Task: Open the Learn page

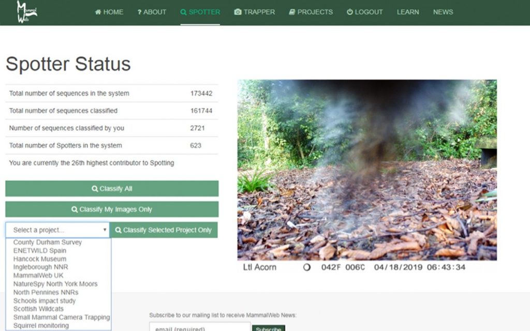Action: pyautogui.click(x=408, y=12)
